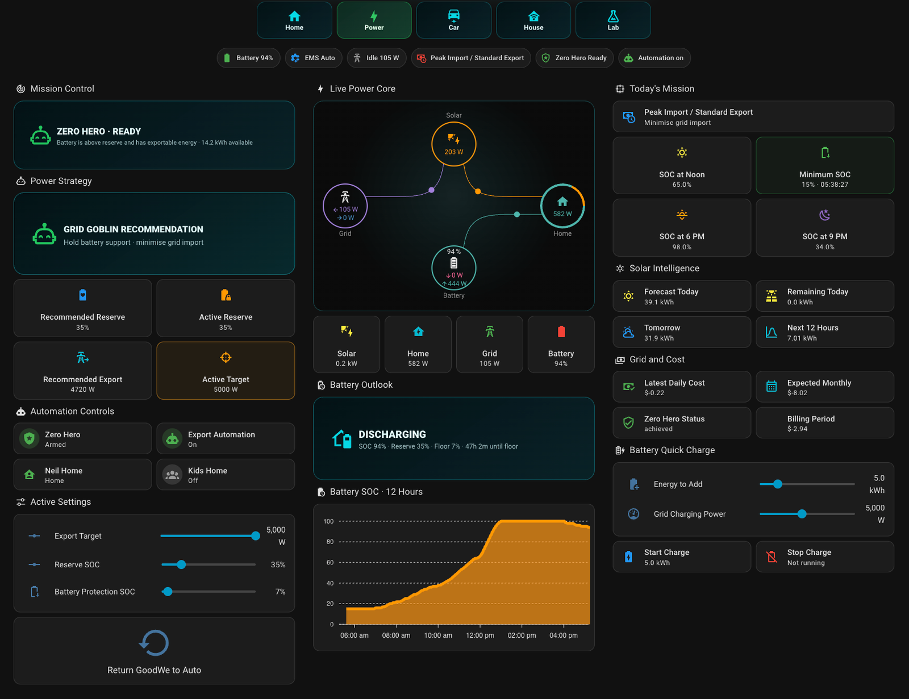The height and width of the screenshot is (699, 909).
Task: Toggle the Zero Hero Armed control
Action: click(x=83, y=438)
